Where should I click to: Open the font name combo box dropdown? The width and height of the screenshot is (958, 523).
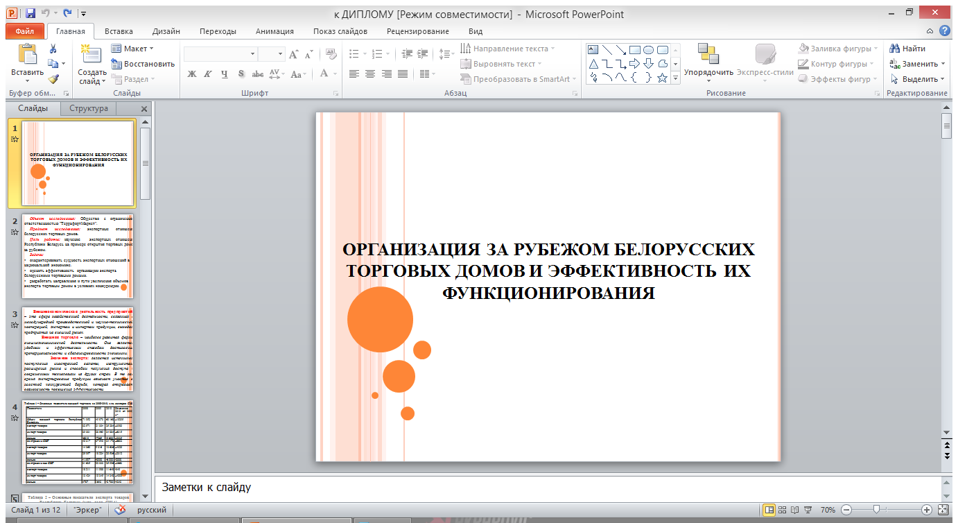(252, 54)
